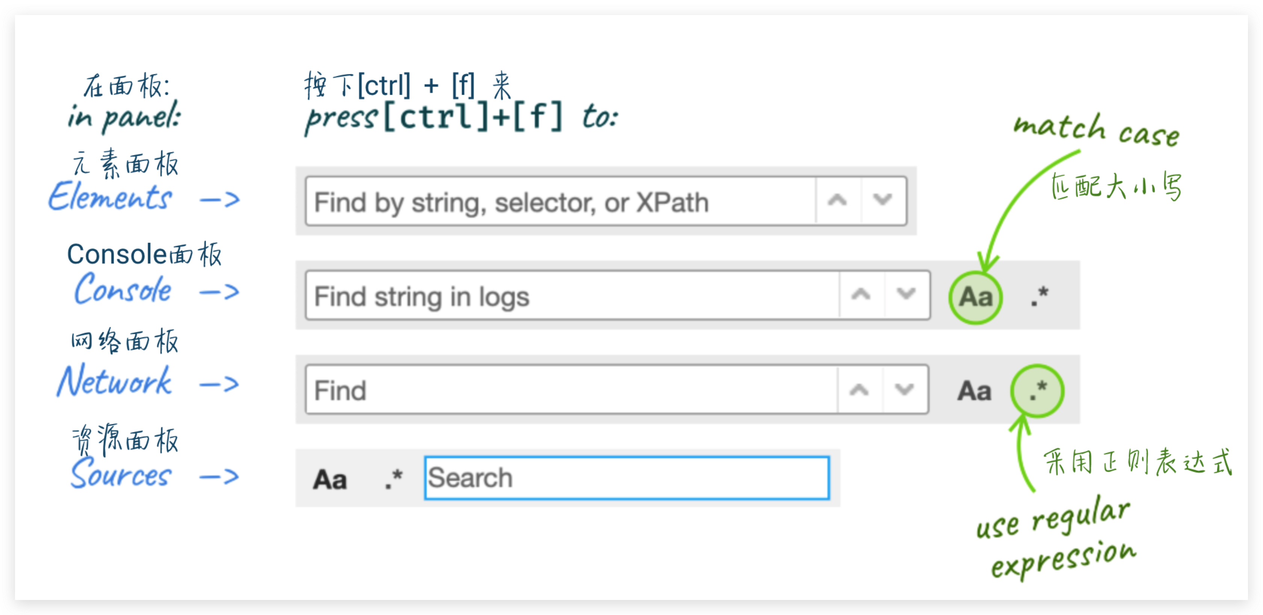
Task: Jump to next result in Network find bar
Action: click(904, 390)
